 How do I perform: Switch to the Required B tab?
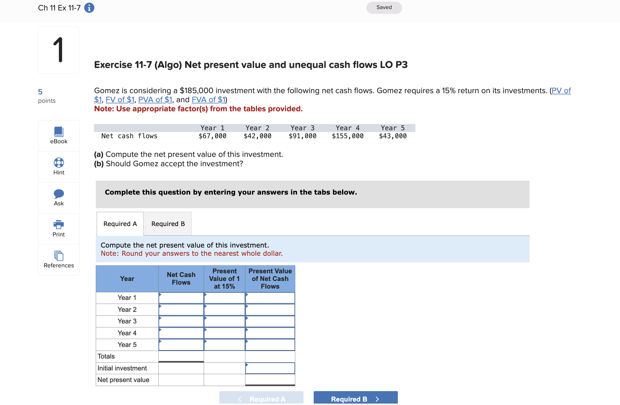[168, 224]
